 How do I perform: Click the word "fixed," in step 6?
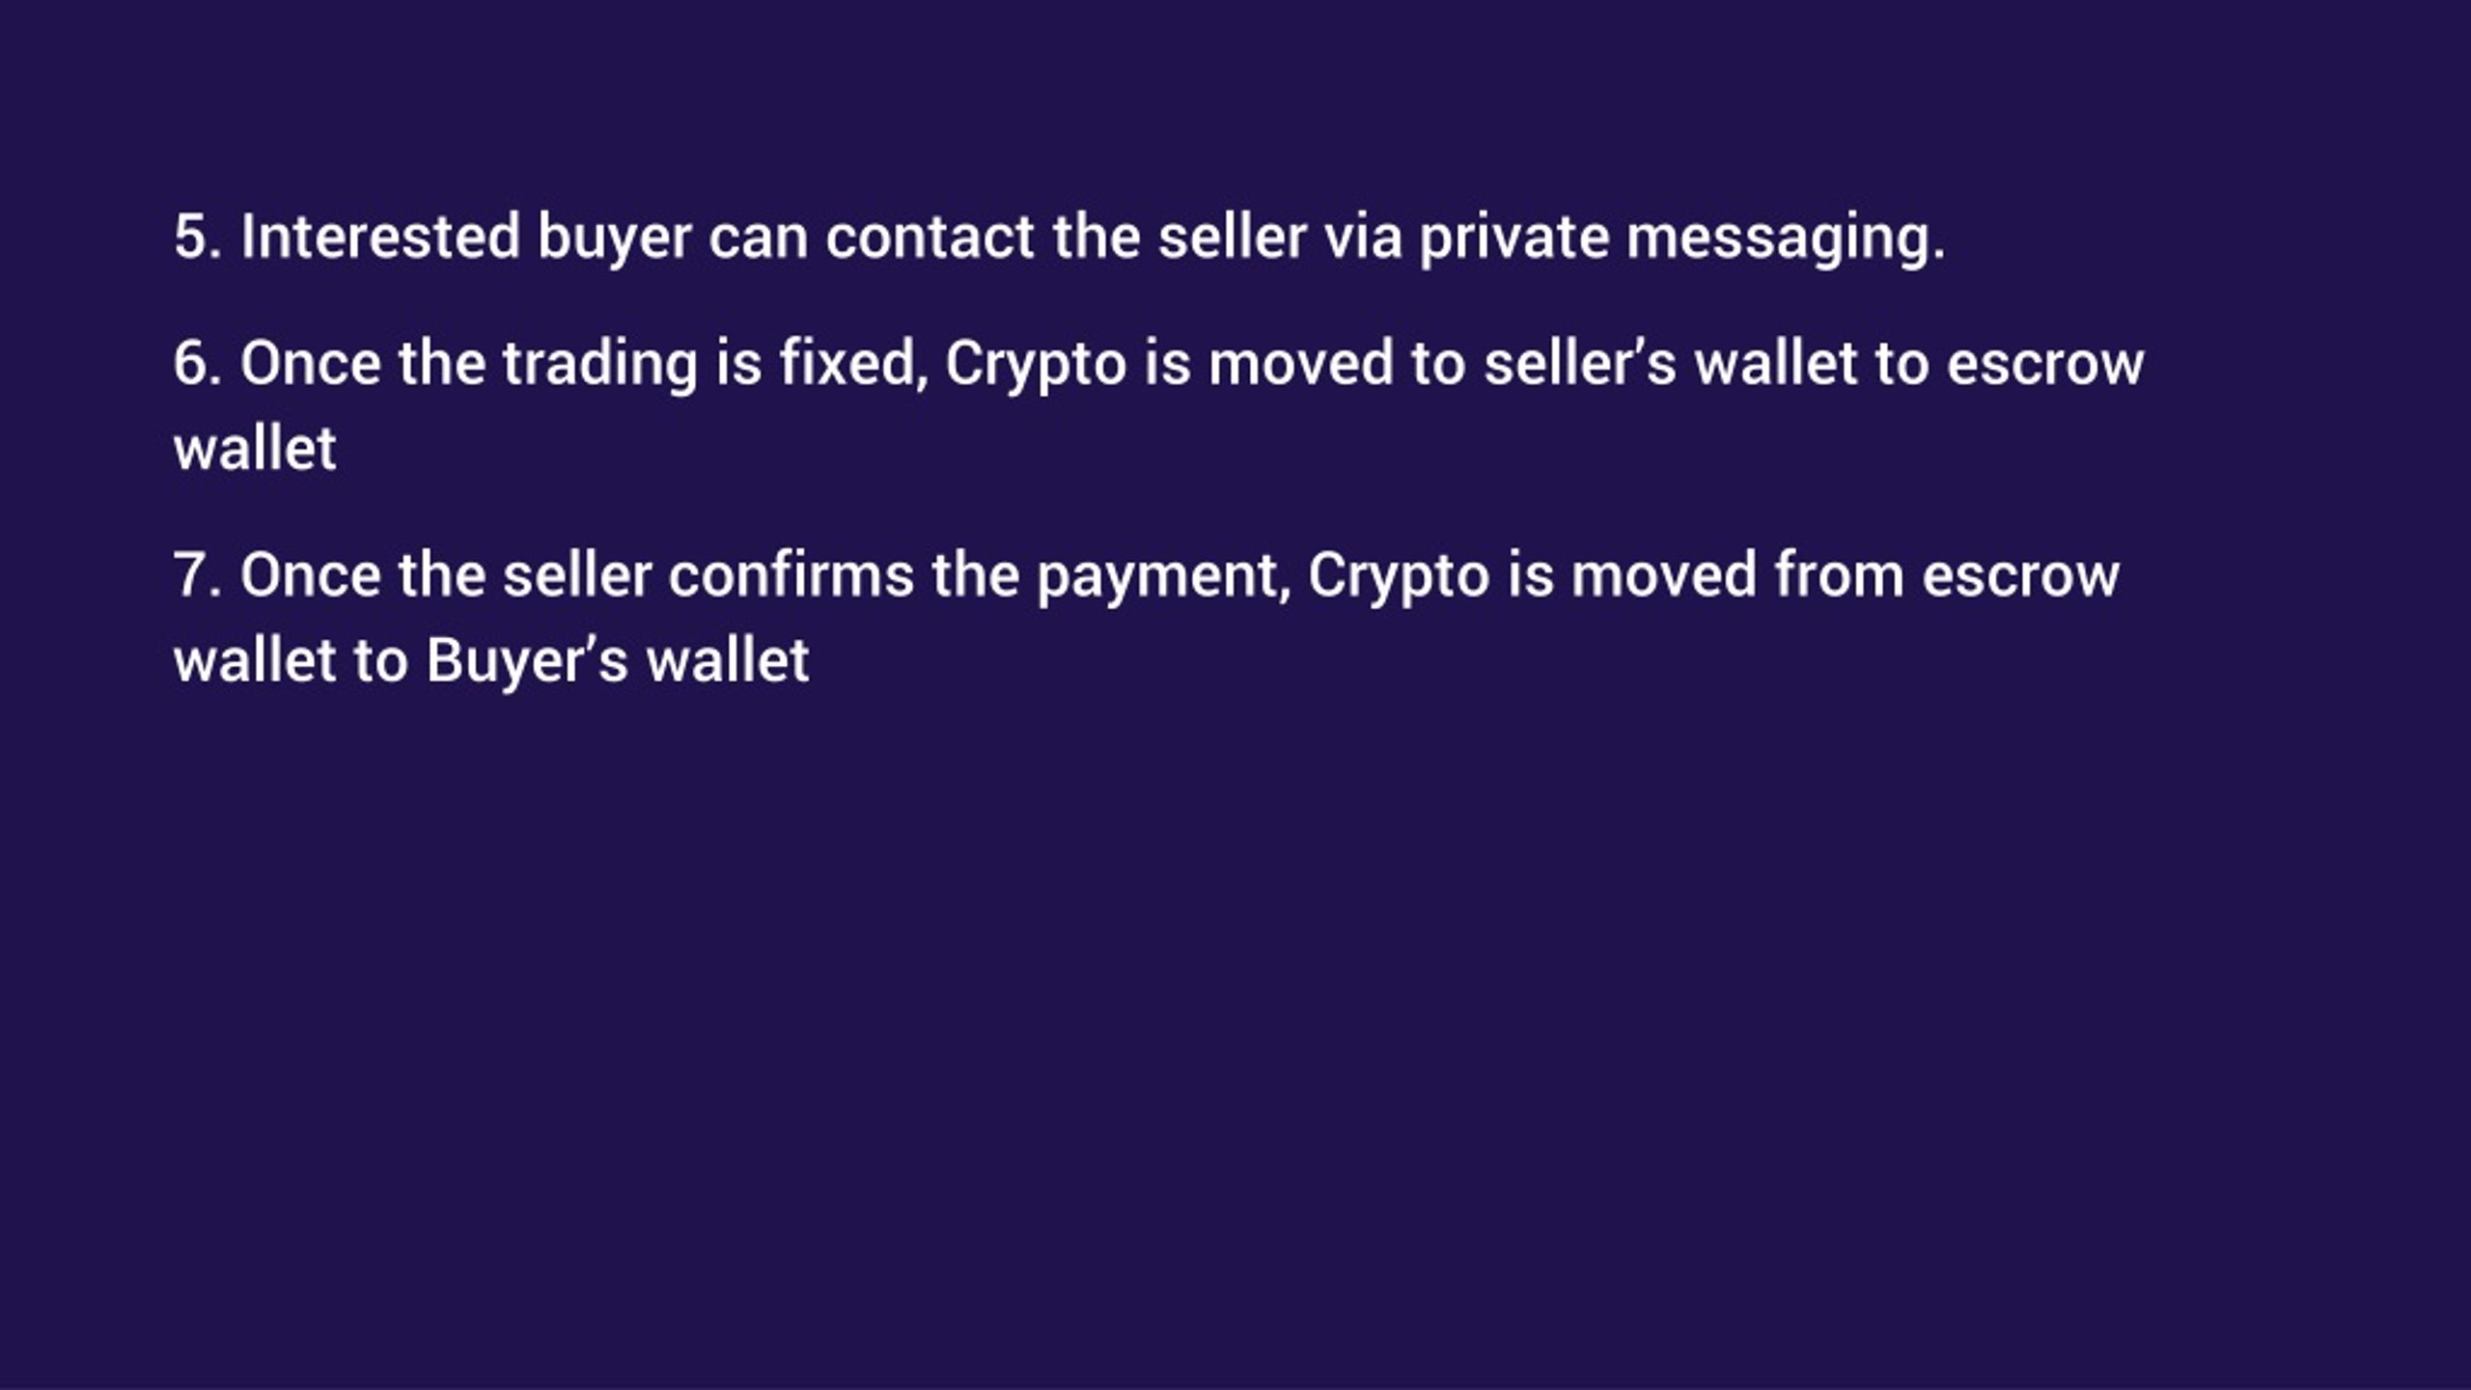coord(854,365)
